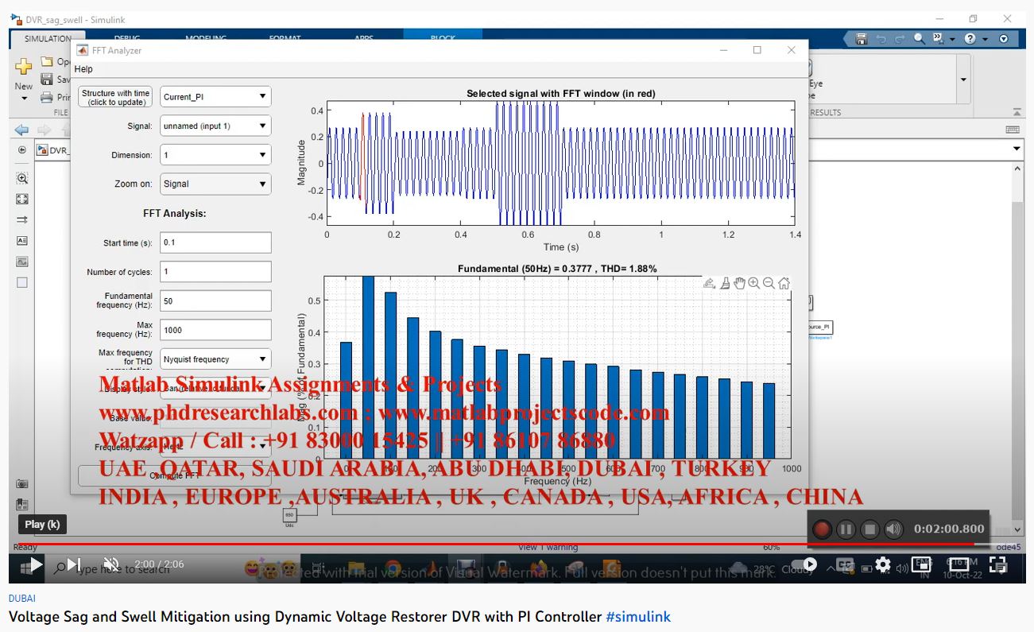Click Structure with time update button
Image resolution: width=1034 pixels, height=632 pixels.
pos(115,97)
